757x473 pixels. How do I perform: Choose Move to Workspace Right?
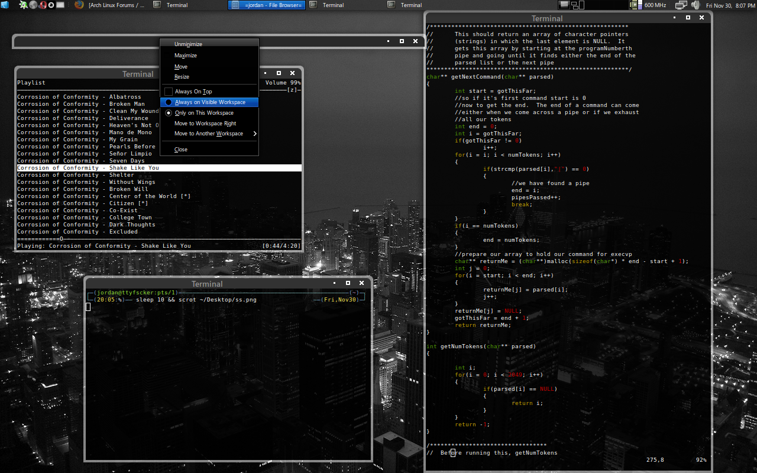(x=205, y=124)
